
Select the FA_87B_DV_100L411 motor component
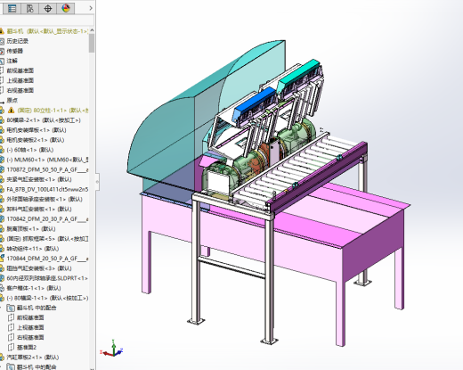click(x=47, y=189)
